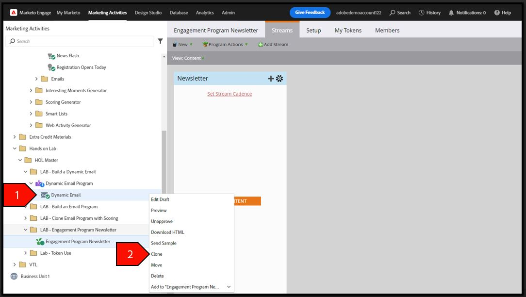526x297 pixels.
Task: Click the Set Stream Cadence link
Action: coord(230,94)
